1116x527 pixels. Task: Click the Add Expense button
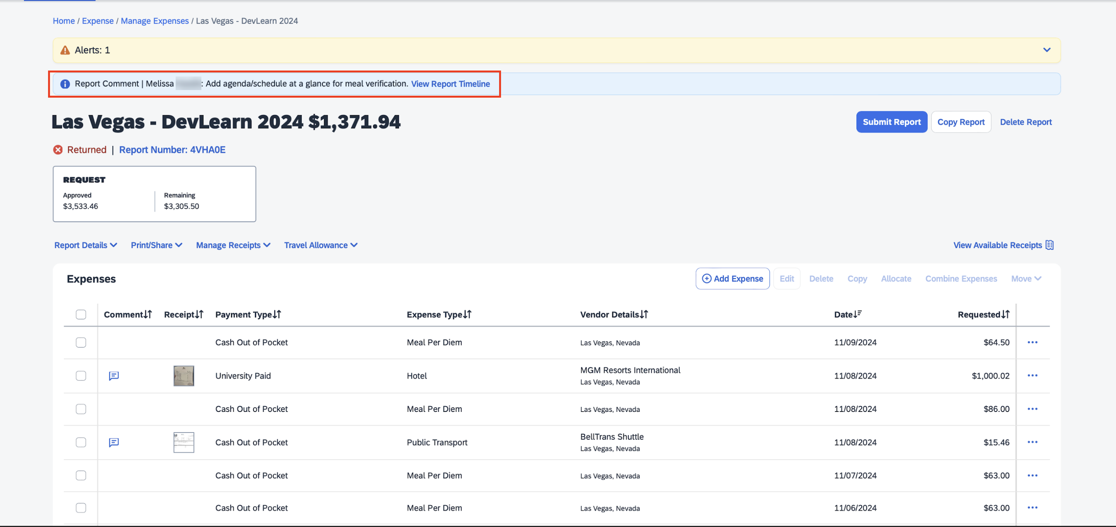[x=732, y=279]
